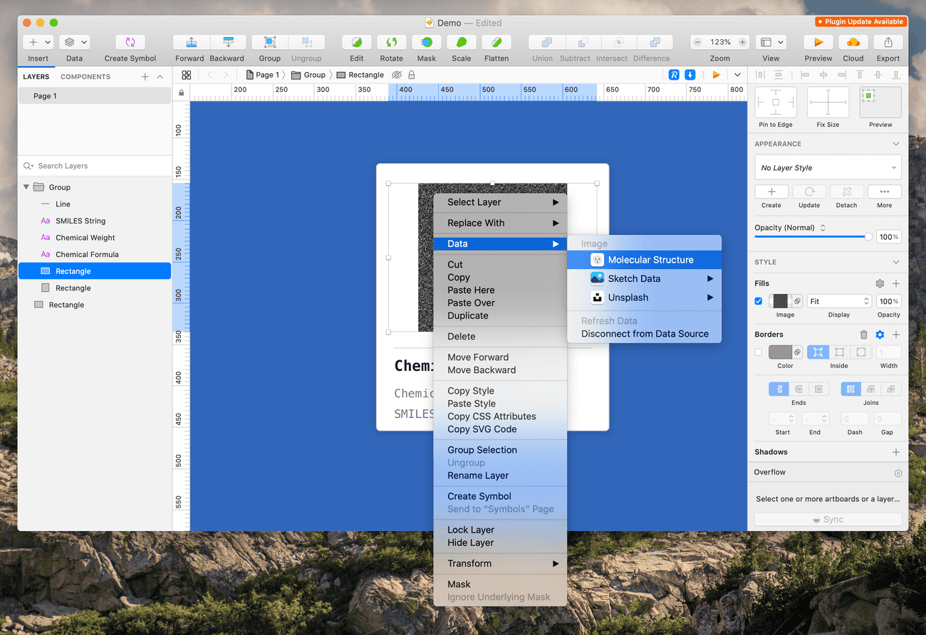The width and height of the screenshot is (926, 635).
Task: Open the Fit display mode dropdown
Action: click(x=839, y=301)
